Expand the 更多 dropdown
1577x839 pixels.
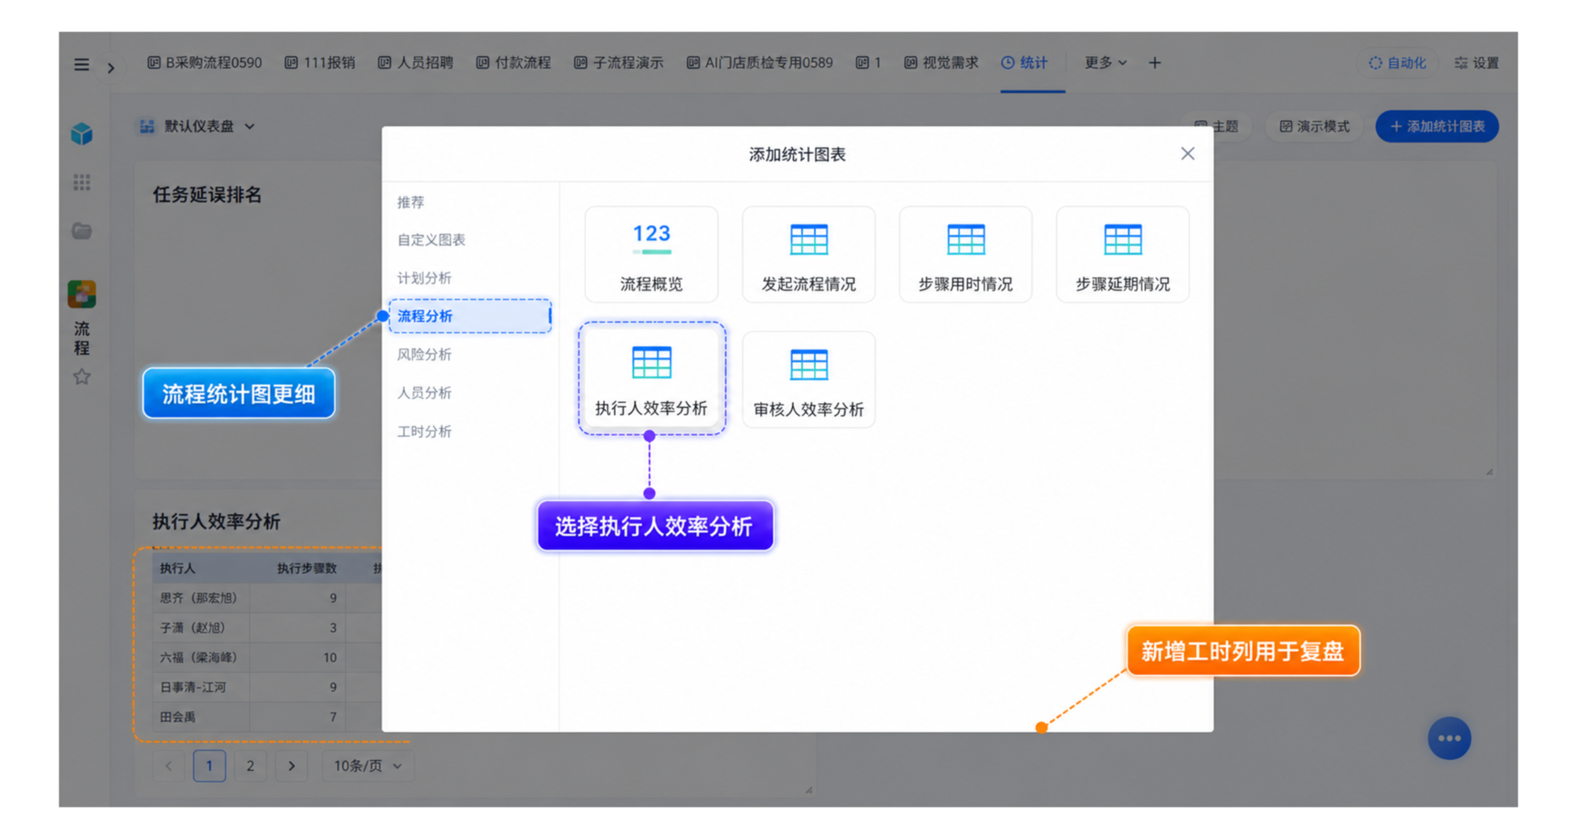tap(1105, 63)
